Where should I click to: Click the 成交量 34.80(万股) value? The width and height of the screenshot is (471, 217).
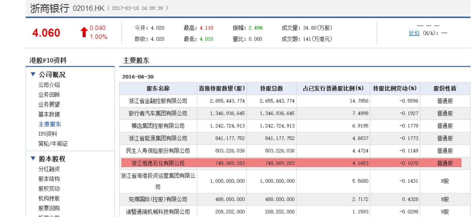pyautogui.click(x=318, y=28)
